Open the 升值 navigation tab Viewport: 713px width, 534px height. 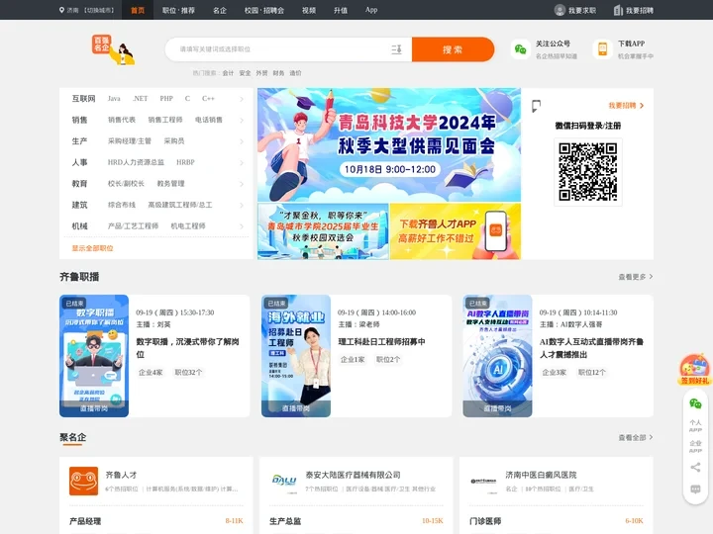click(341, 10)
